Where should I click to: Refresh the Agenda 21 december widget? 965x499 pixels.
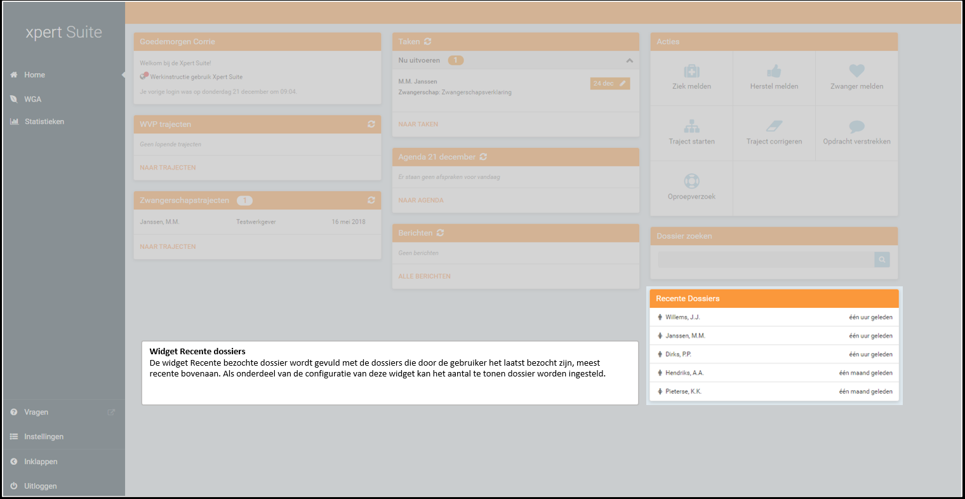[x=483, y=157]
